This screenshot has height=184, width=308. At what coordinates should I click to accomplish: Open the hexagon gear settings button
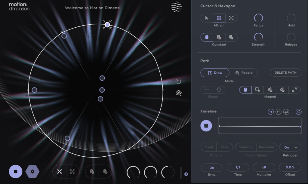[x=32, y=171]
